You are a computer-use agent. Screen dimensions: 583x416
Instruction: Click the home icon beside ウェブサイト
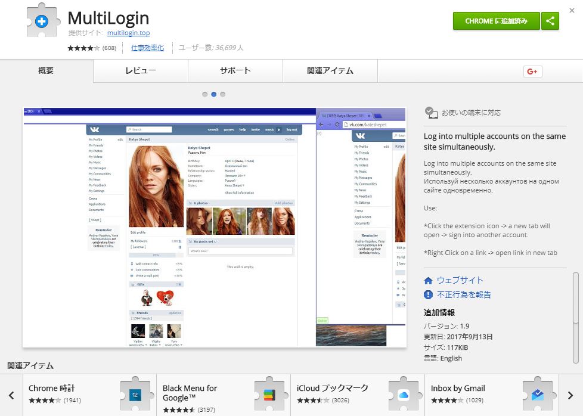point(429,280)
